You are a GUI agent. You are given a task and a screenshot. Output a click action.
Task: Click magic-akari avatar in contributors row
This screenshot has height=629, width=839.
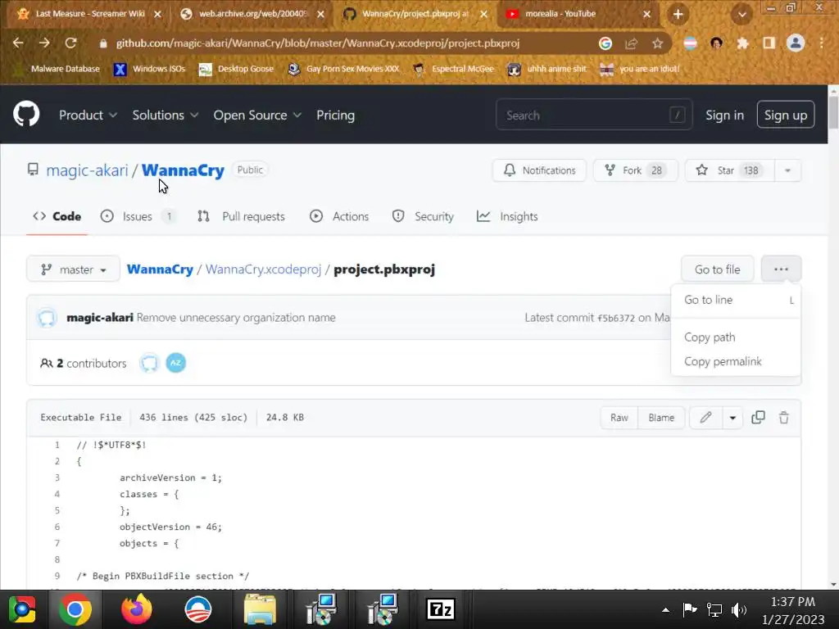[149, 363]
